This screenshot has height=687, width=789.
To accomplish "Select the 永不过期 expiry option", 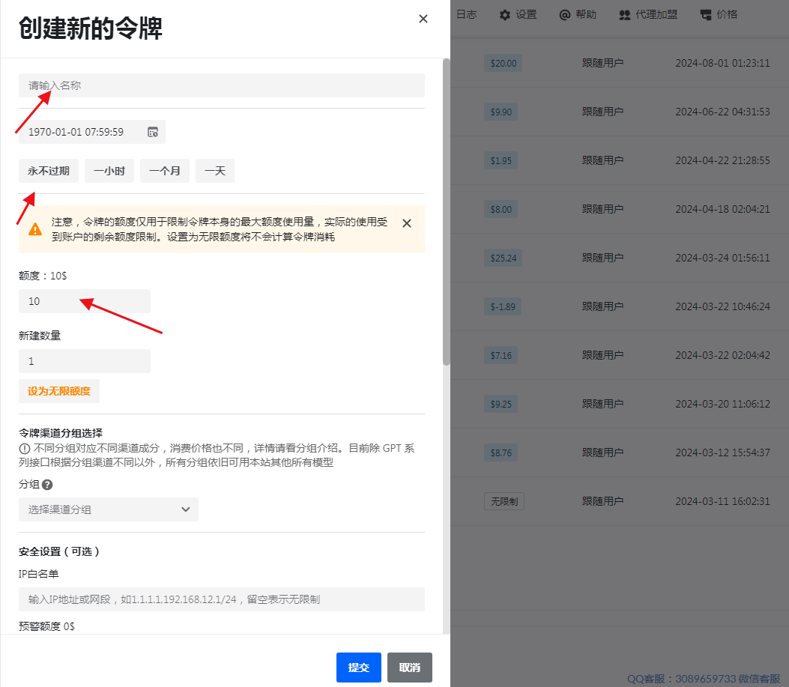I will pyautogui.click(x=48, y=171).
